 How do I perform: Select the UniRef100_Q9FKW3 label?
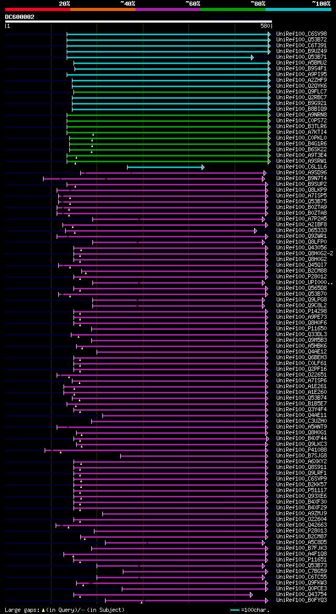tap(301, 582)
